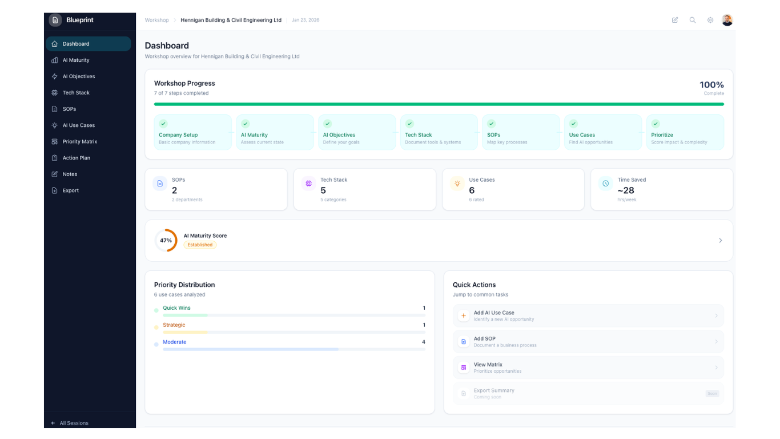Click the Time Saved clock icon
780x439 pixels.
605,183
